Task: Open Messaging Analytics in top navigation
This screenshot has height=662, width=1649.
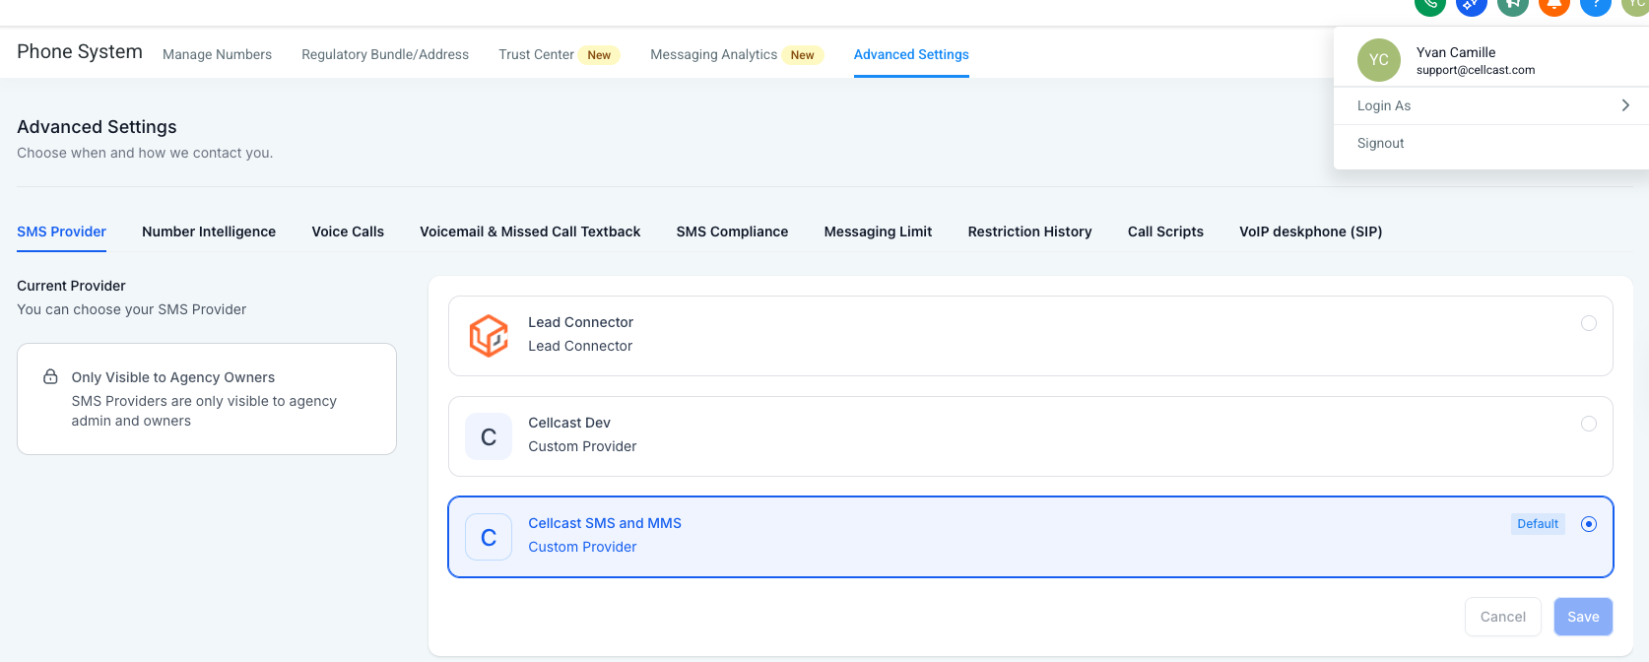Action: pyautogui.click(x=713, y=54)
